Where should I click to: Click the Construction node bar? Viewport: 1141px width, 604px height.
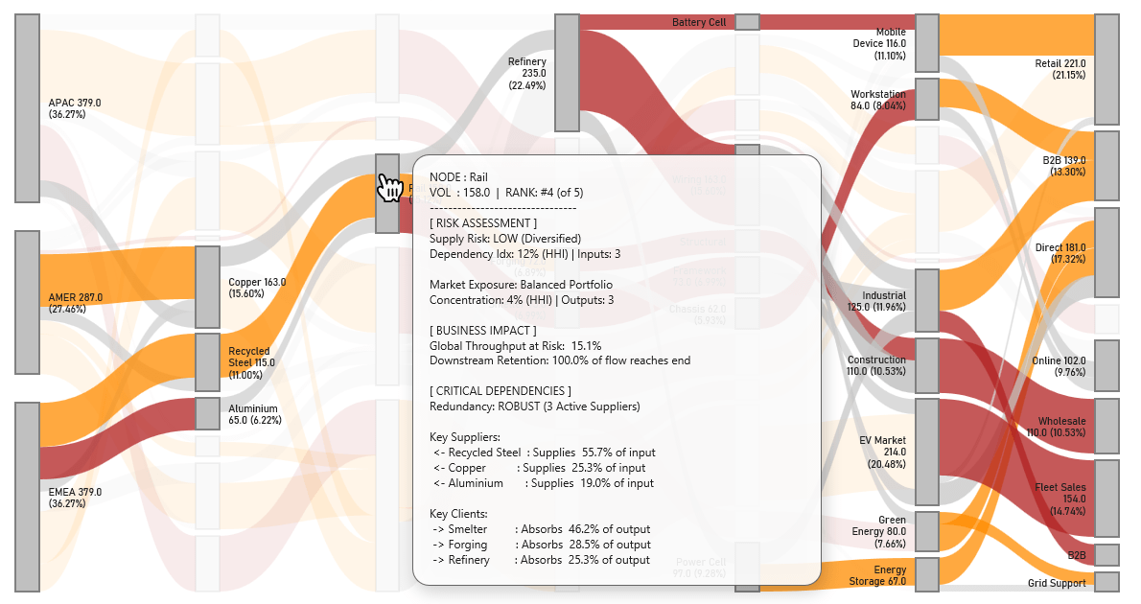tap(927, 365)
